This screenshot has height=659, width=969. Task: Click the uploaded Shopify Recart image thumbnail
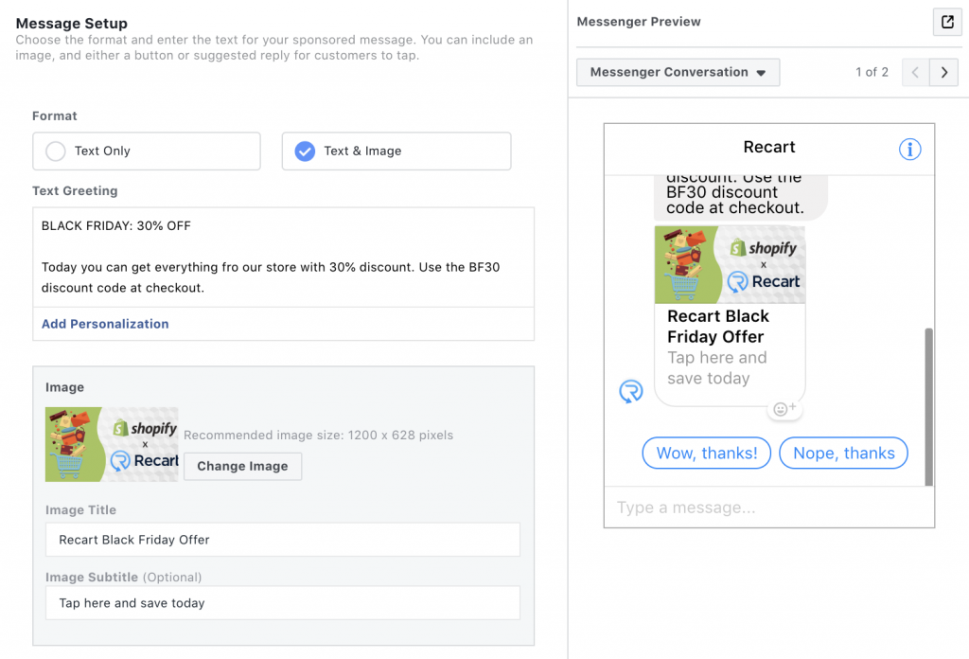(x=112, y=444)
